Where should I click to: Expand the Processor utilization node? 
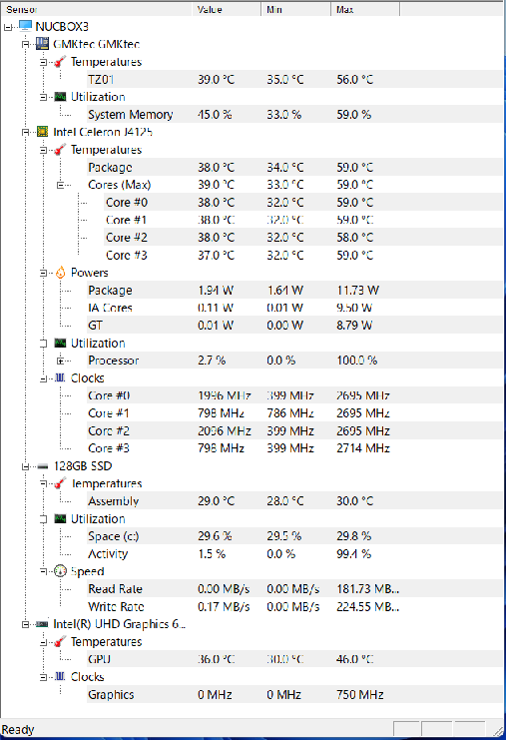pos(60,361)
